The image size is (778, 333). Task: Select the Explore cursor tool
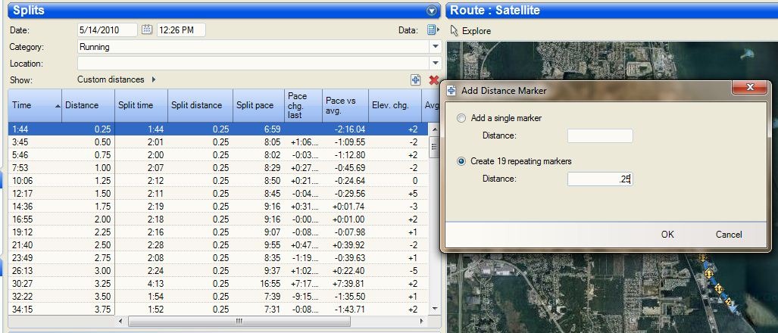tap(470, 31)
